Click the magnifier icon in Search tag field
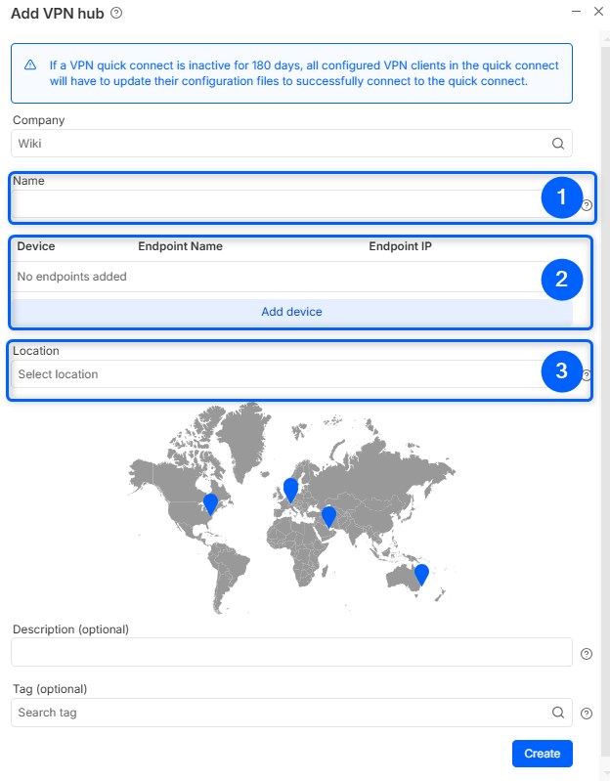 [557, 713]
